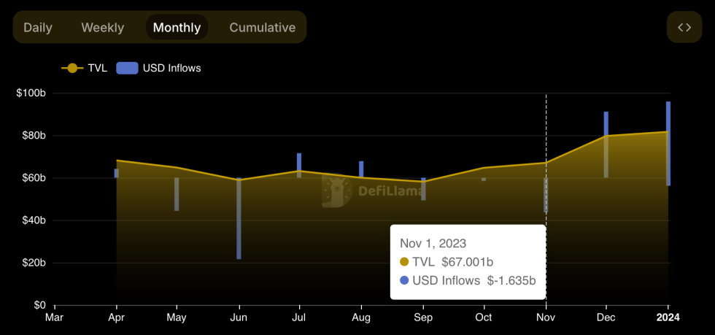Select the September USD inflows bar
The height and width of the screenshot is (335, 715).
tap(423, 189)
